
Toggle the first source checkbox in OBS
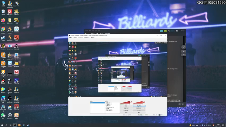[106, 103]
